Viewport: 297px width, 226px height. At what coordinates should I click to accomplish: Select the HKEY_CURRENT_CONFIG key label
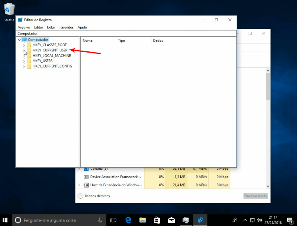52,66
